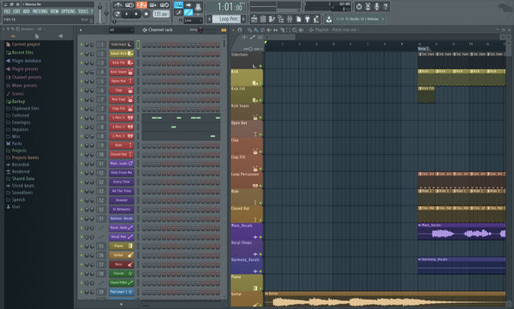
Task: Click the browser add plus icon
Action: click(13, 36)
